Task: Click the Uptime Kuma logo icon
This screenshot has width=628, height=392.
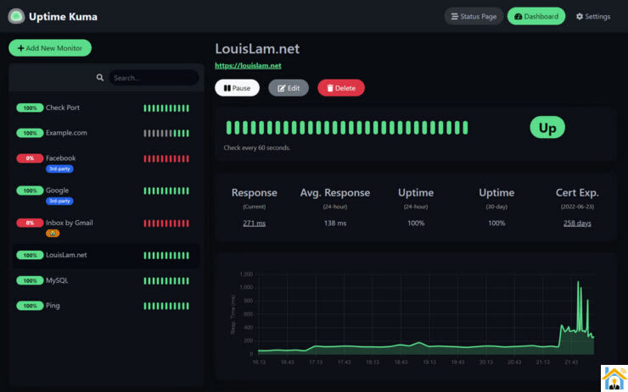Action: [x=16, y=16]
